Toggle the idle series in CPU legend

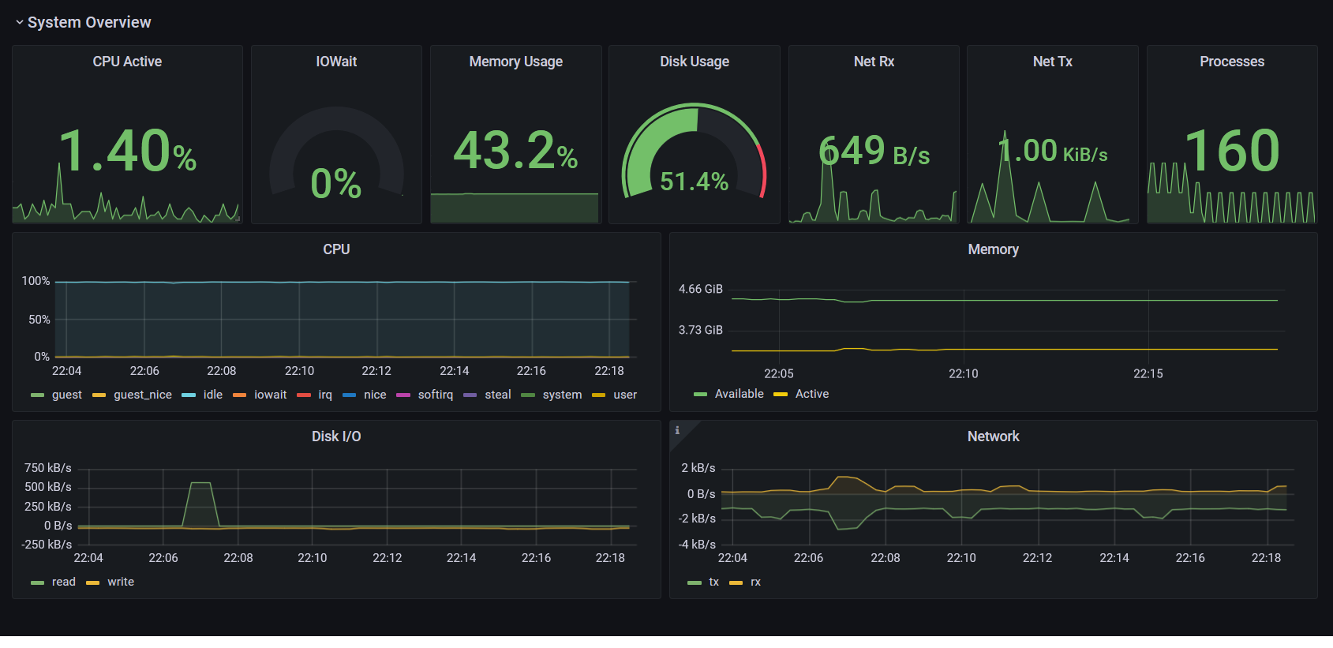coord(213,395)
